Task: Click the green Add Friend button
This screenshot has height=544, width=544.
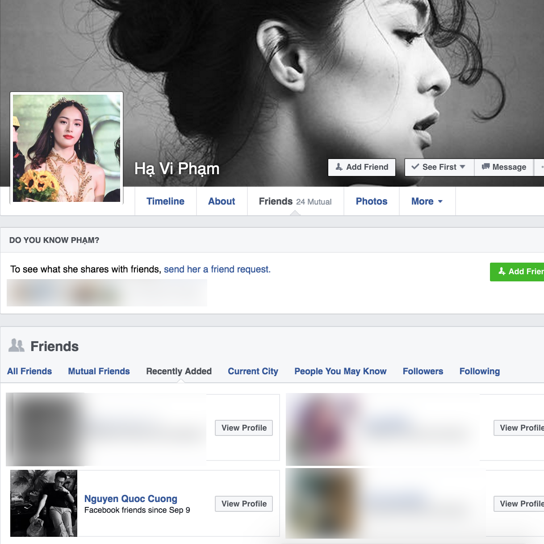Action: coord(517,272)
